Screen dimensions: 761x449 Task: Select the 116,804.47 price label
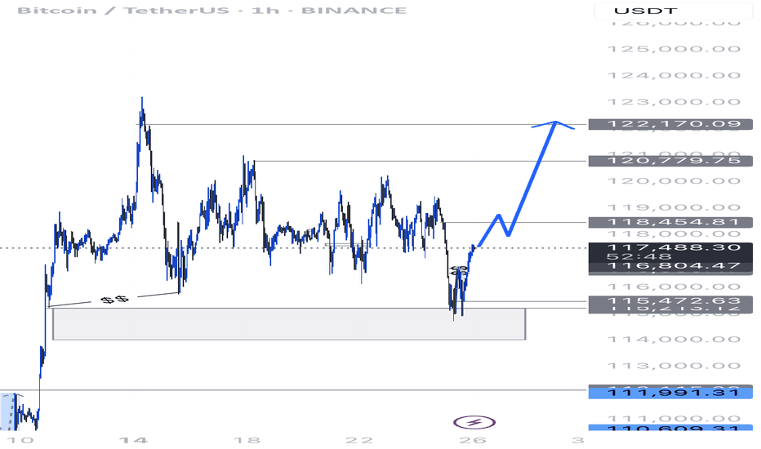[x=665, y=266]
